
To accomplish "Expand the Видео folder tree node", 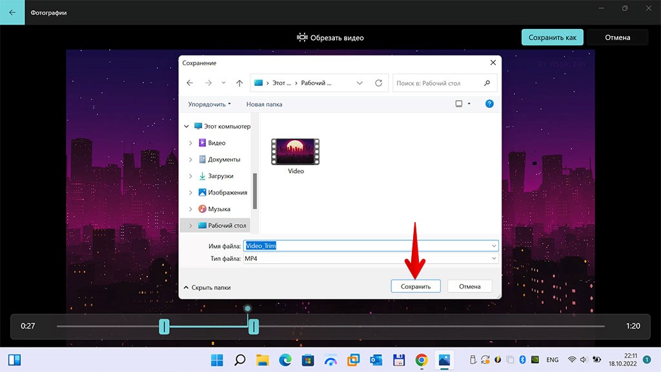I will (190, 143).
